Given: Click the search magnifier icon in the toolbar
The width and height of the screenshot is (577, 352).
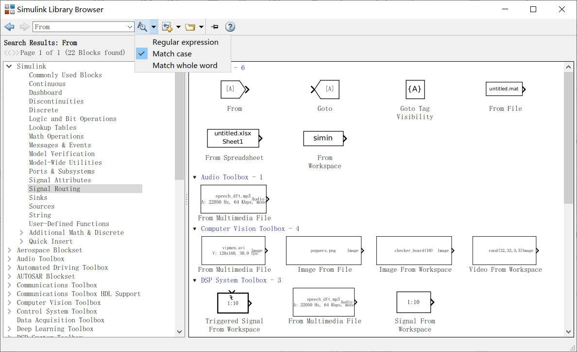Looking at the screenshot, I should [x=143, y=27].
